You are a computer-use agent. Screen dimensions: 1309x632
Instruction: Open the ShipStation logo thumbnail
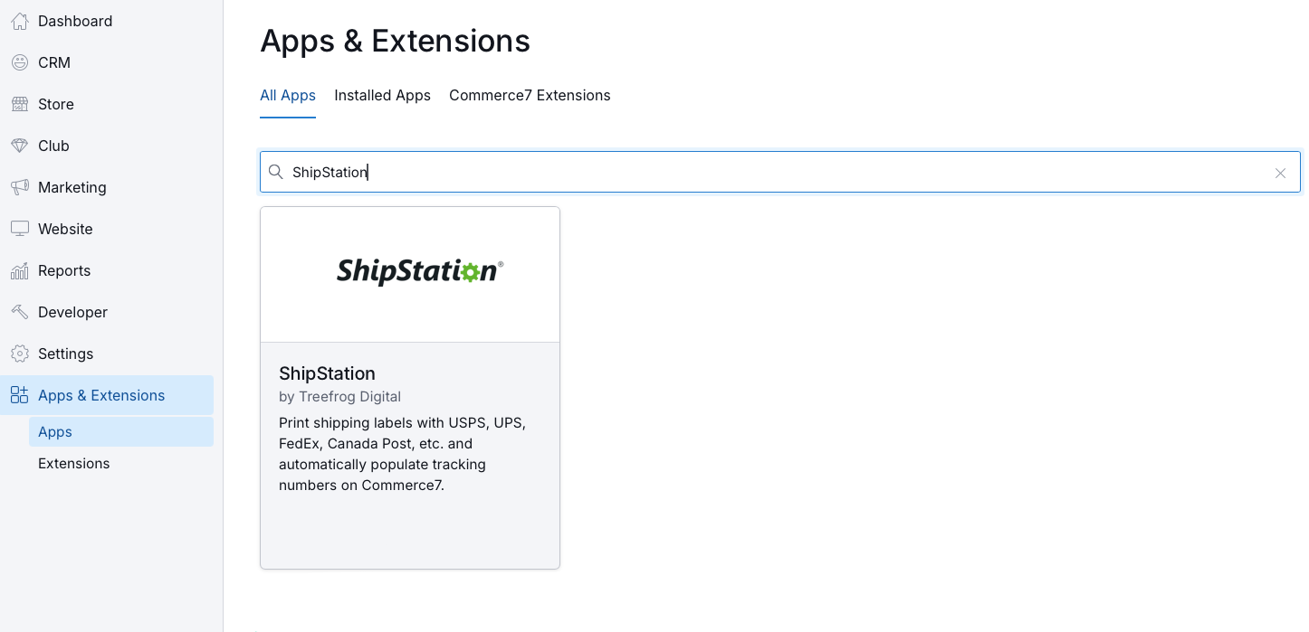click(x=410, y=275)
